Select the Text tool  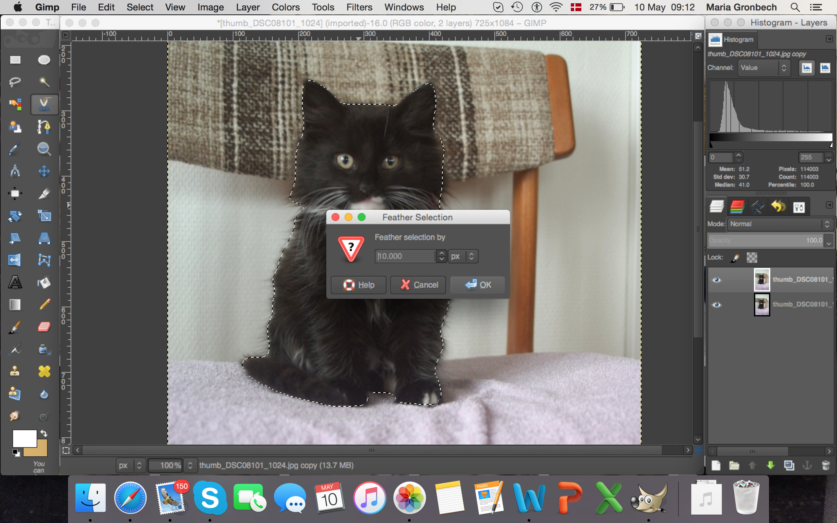point(15,282)
